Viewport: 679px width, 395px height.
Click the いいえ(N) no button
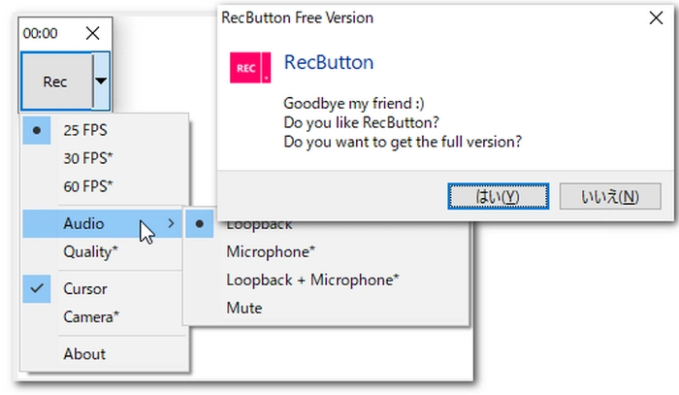pyautogui.click(x=609, y=196)
